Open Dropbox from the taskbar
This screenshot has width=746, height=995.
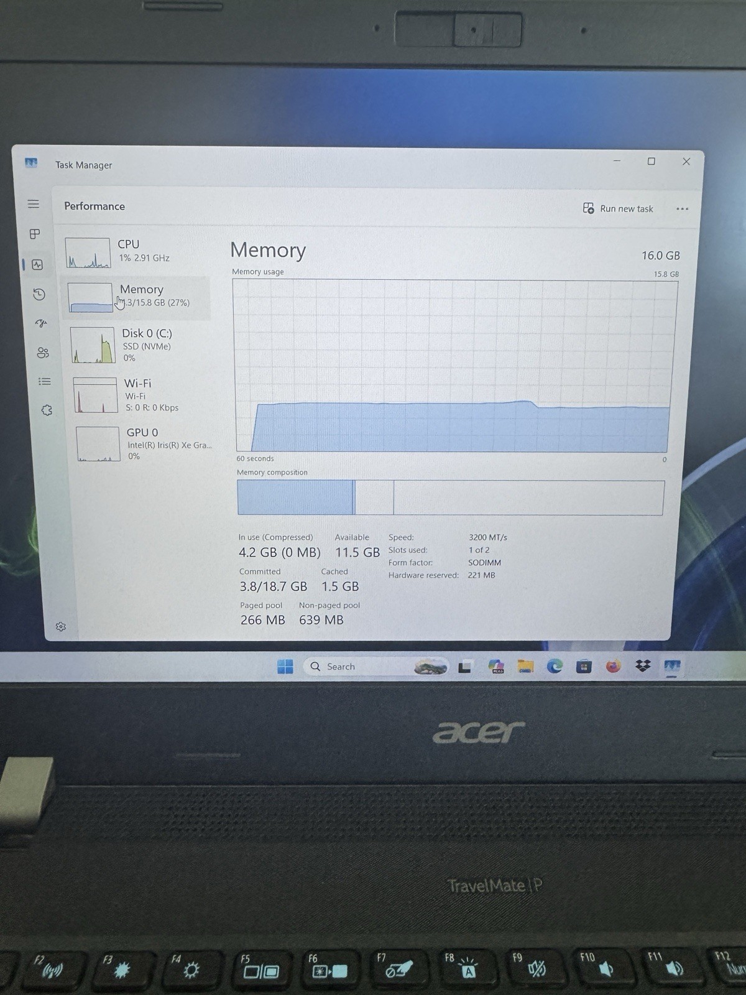pos(643,666)
